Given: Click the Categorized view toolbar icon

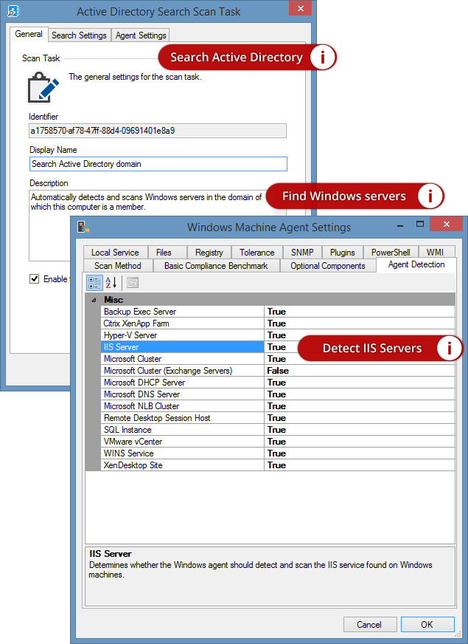Looking at the screenshot, I should pos(94,283).
